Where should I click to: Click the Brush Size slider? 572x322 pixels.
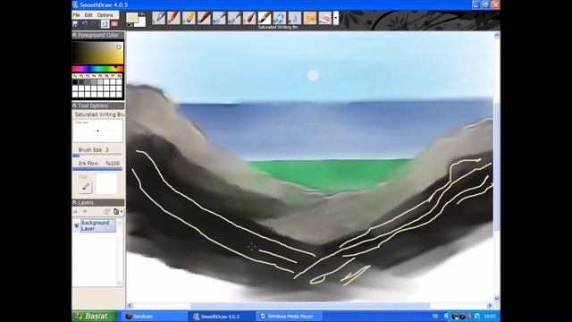97,156
